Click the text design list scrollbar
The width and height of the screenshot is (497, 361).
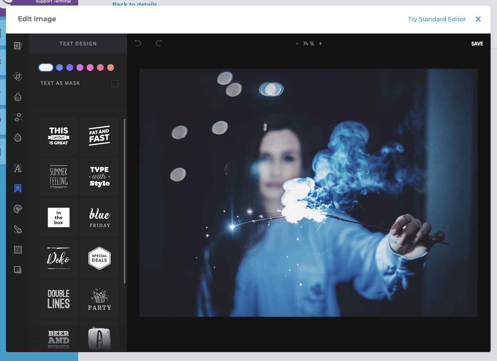(x=125, y=201)
